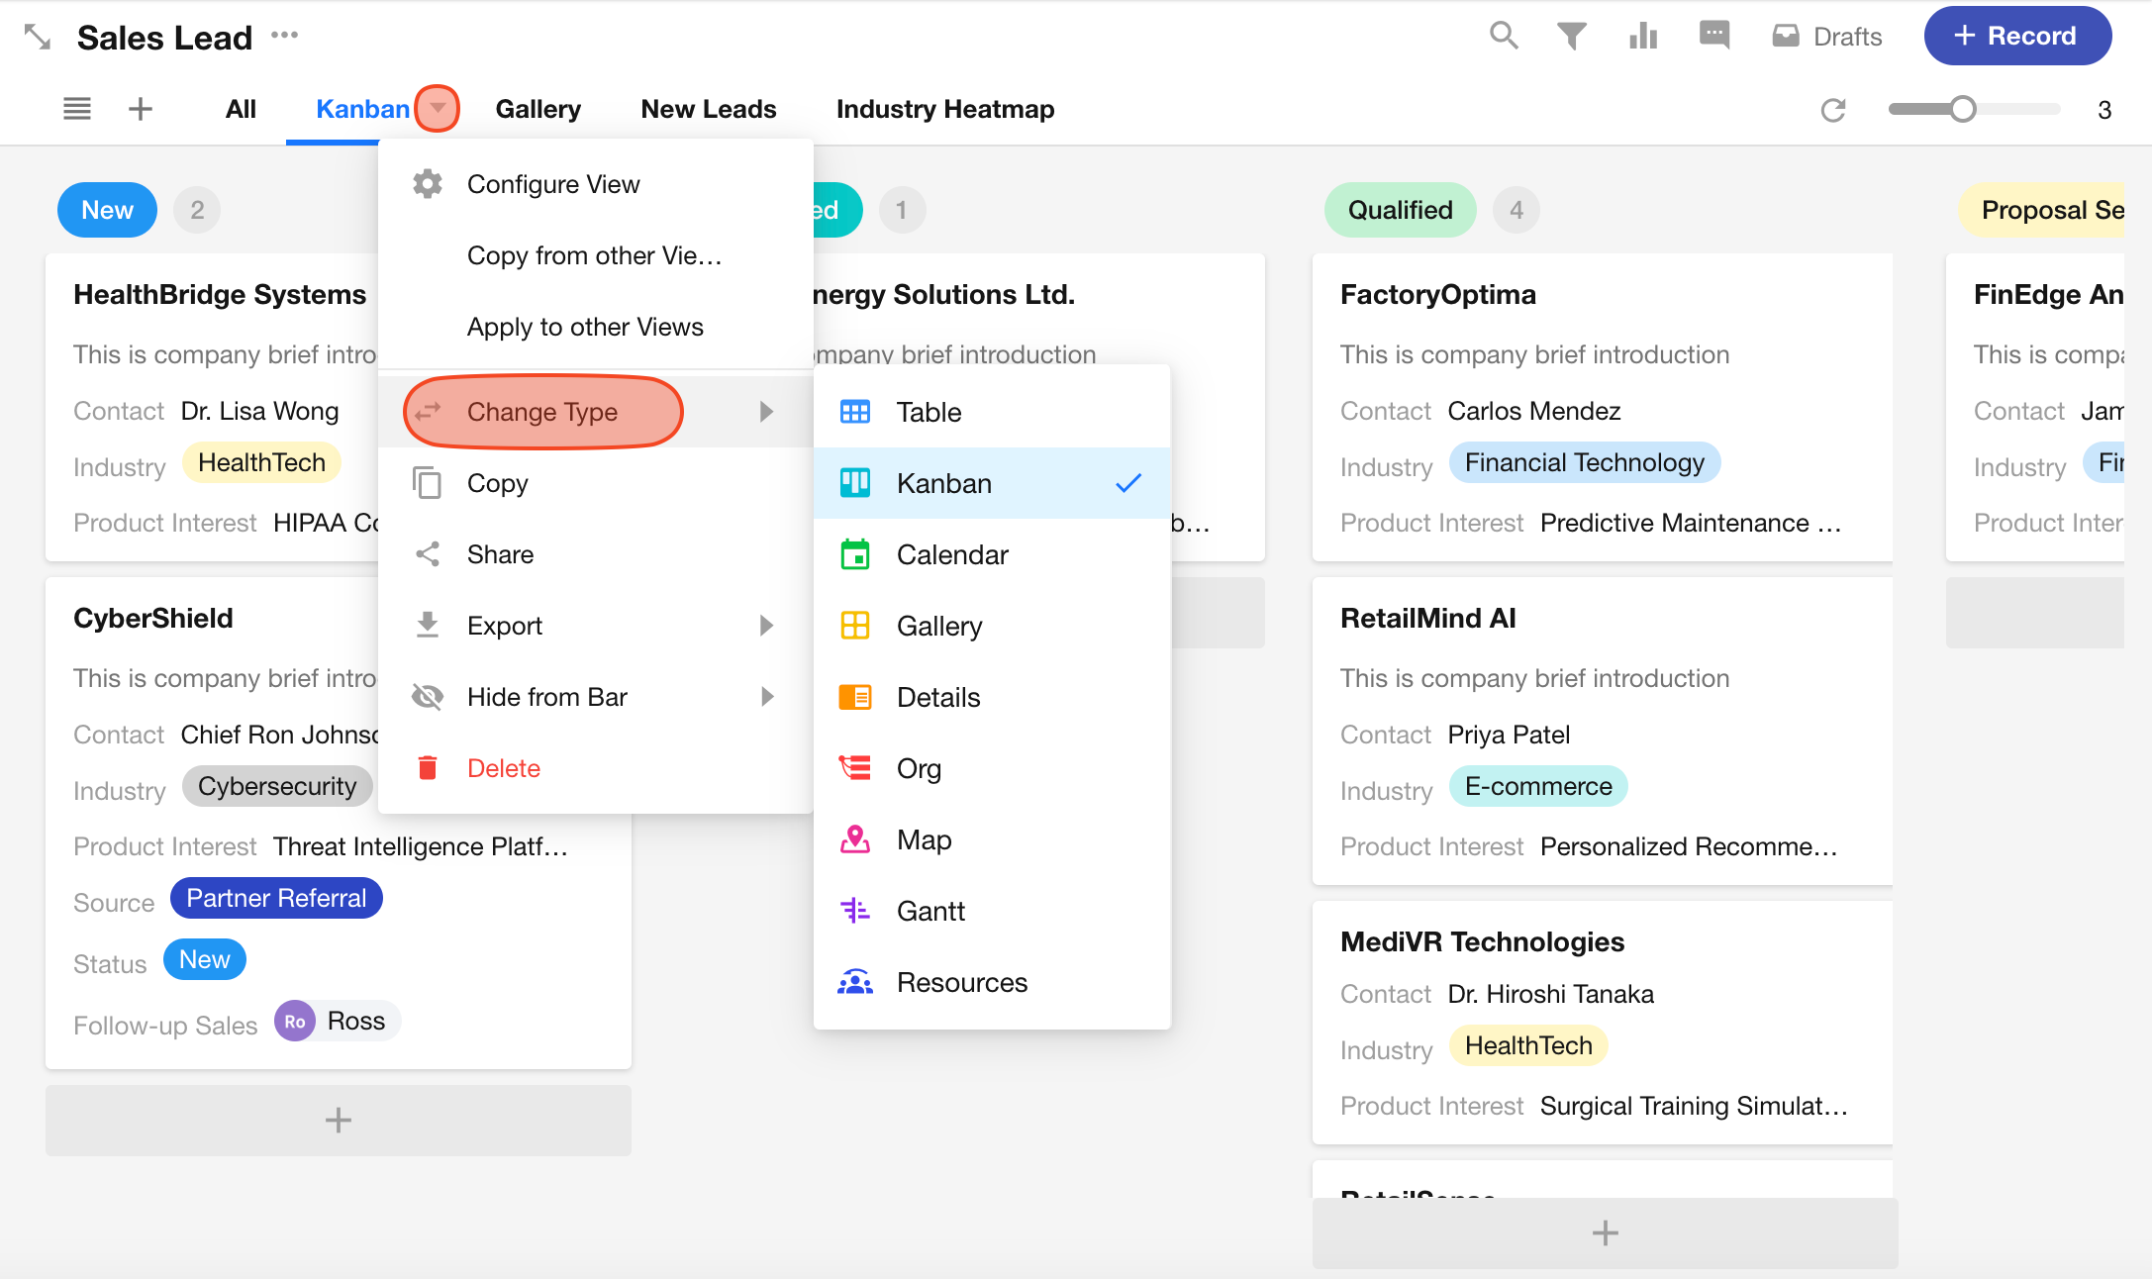The image size is (2152, 1279).
Task: Open the view list hamburger icon
Action: click(x=77, y=109)
